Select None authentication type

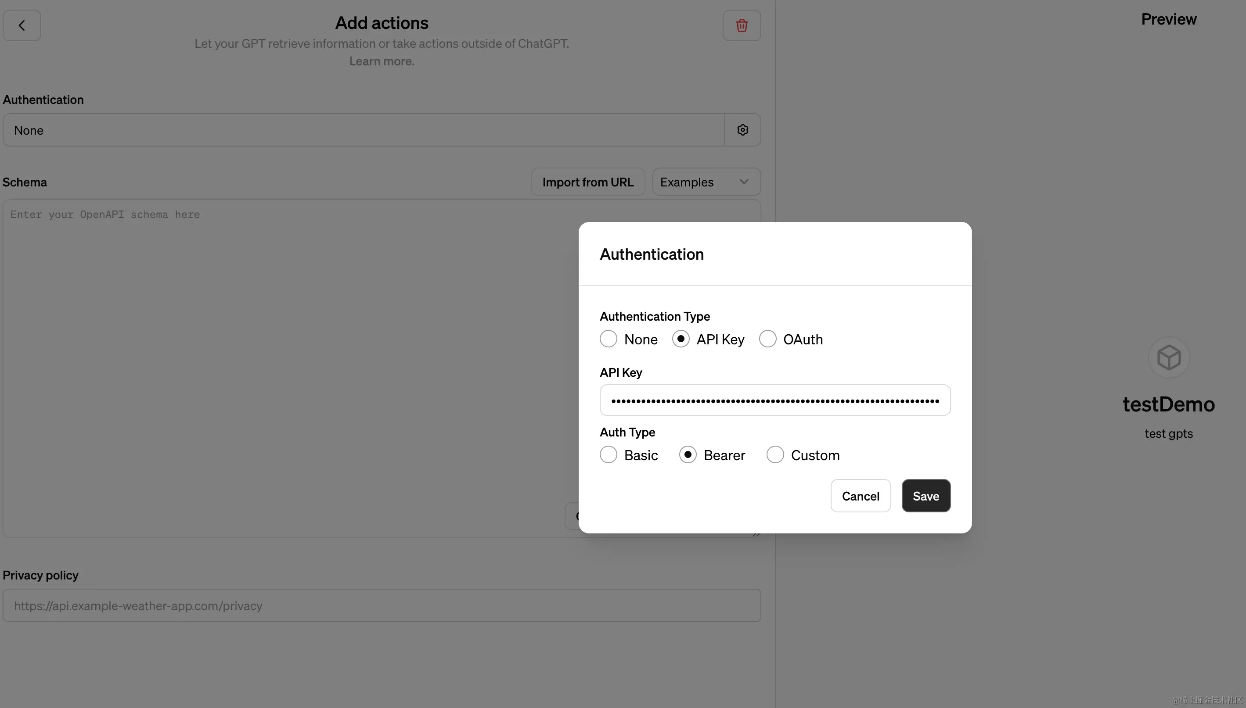(608, 339)
